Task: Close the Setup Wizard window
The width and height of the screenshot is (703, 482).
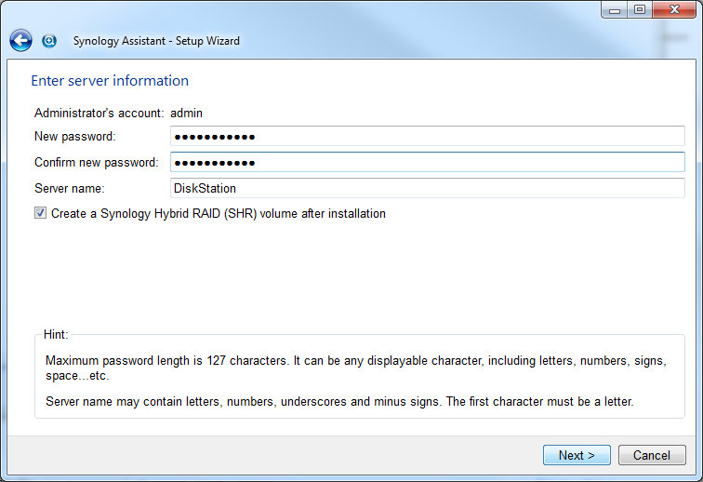Action: [674, 9]
